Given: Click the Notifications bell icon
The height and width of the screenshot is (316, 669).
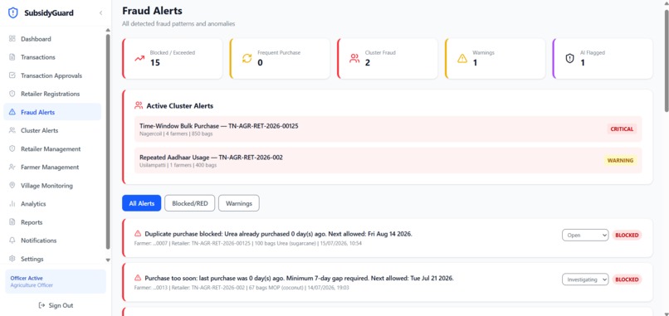Looking at the screenshot, I should [x=12, y=241].
